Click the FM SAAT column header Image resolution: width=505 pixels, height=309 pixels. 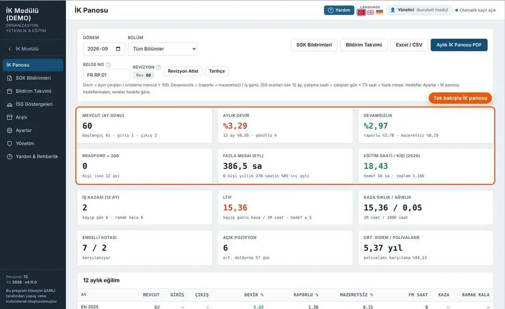(x=418, y=295)
